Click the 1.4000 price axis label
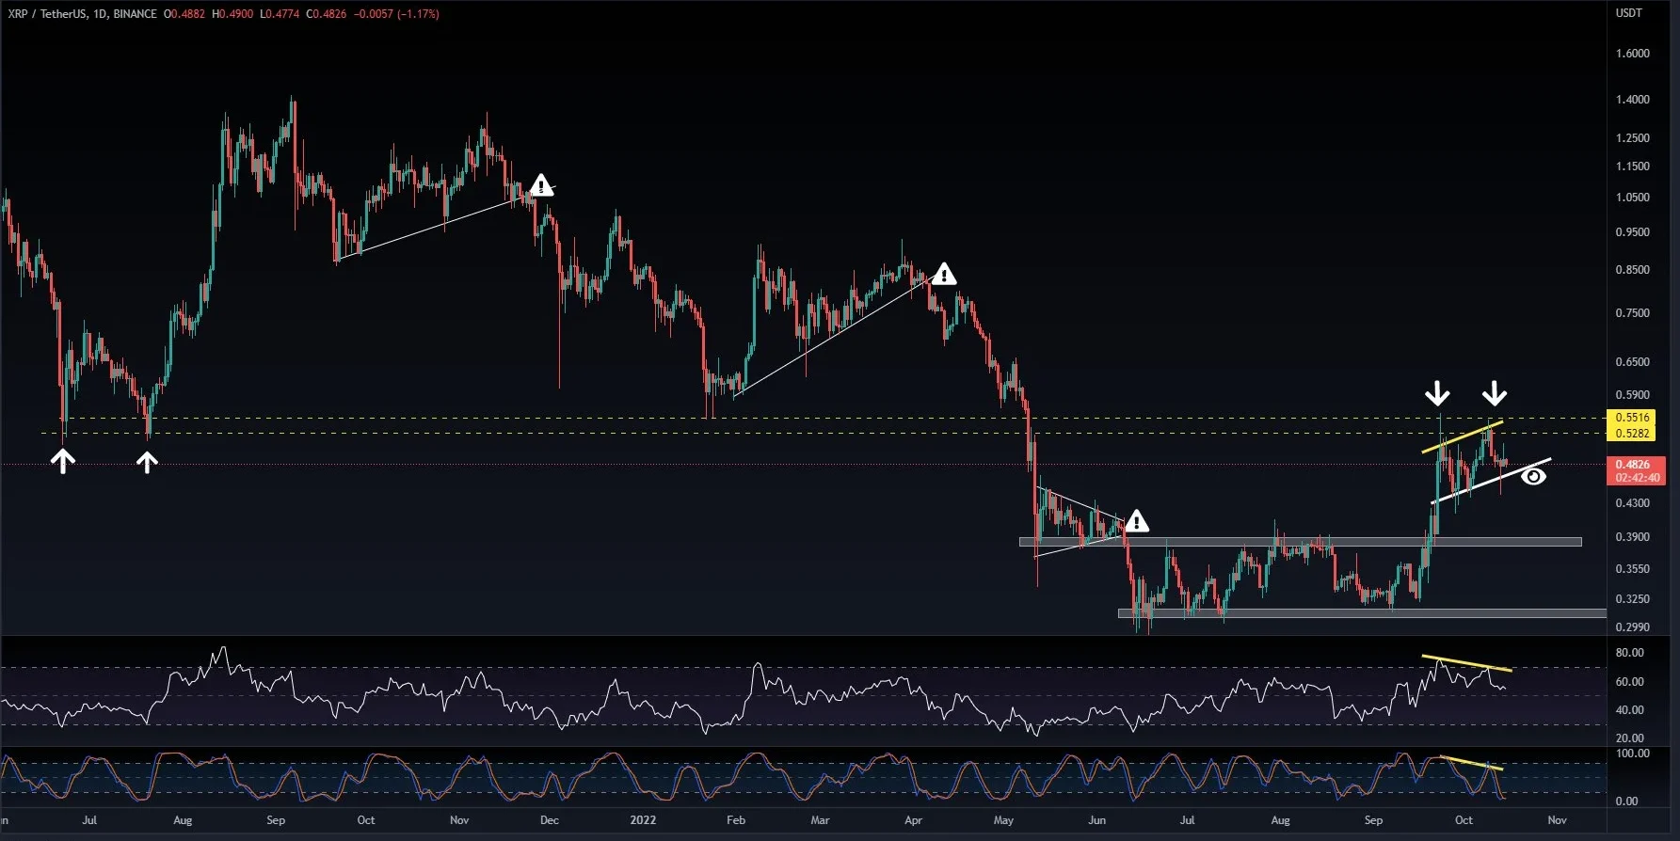 (1633, 100)
